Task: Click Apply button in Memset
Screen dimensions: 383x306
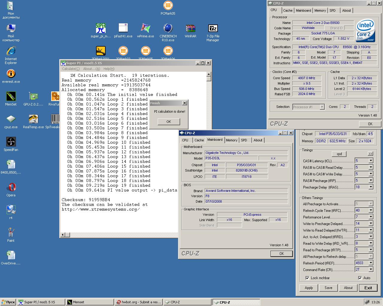Action: [x=309, y=288]
